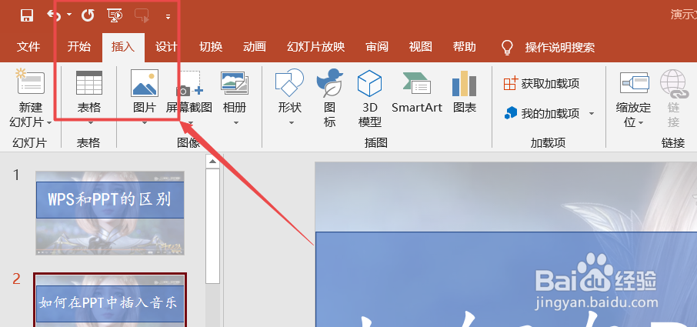
Task: Click 我的加载项 button
Action: (542, 113)
